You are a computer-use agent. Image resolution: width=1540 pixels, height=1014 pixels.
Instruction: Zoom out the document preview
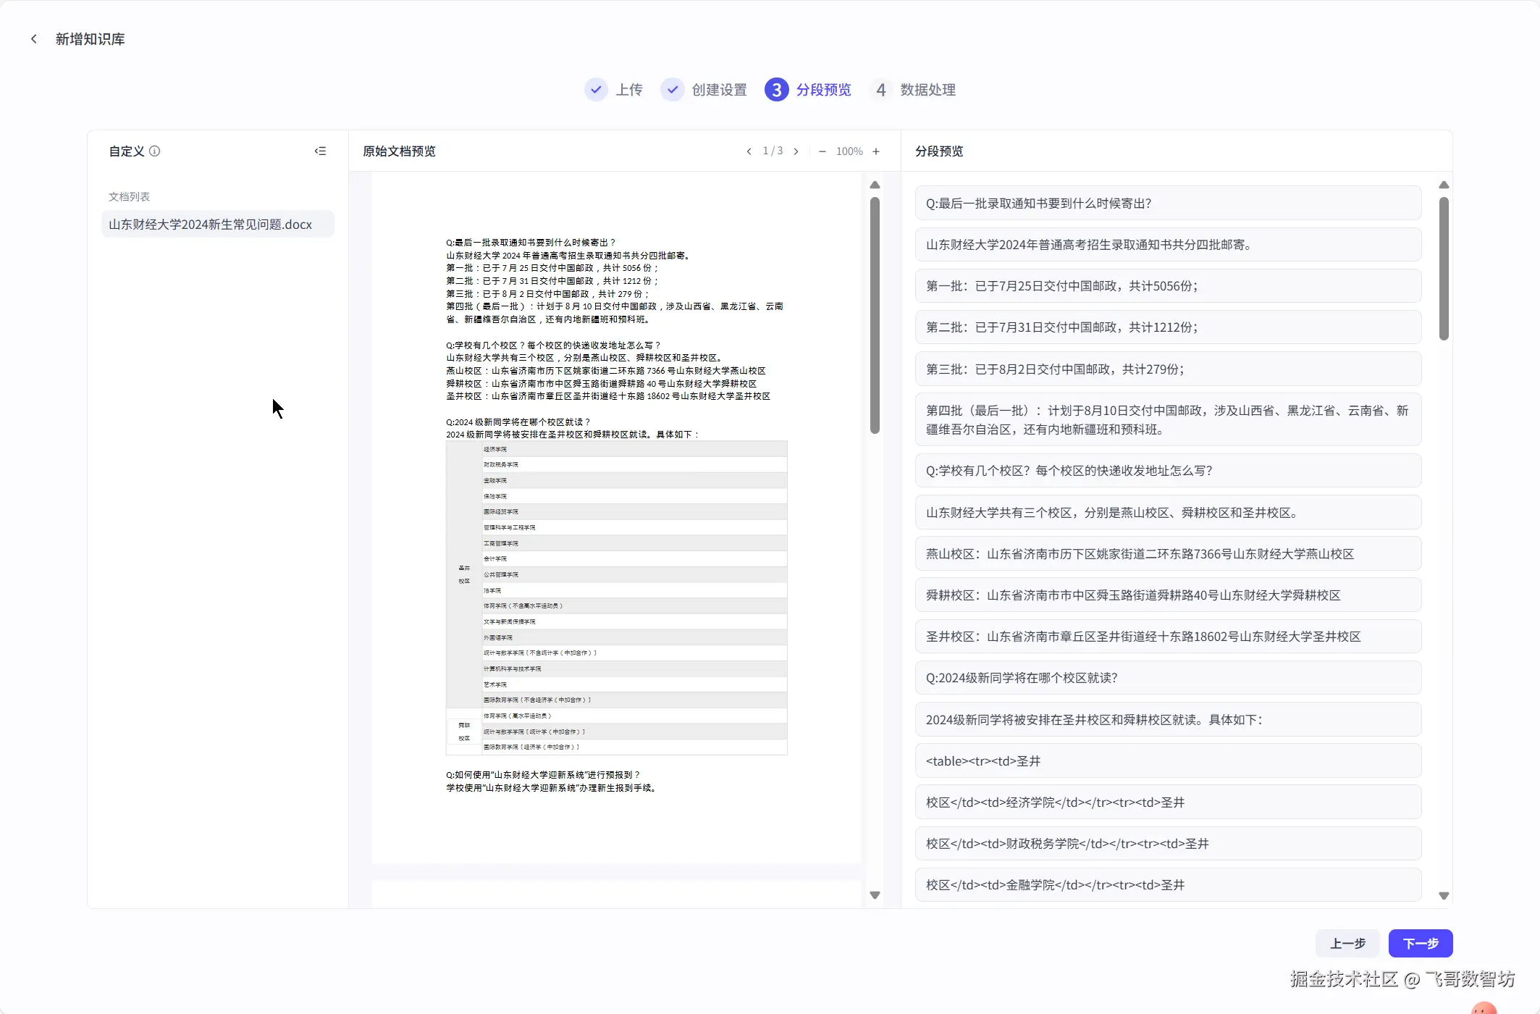point(822,151)
